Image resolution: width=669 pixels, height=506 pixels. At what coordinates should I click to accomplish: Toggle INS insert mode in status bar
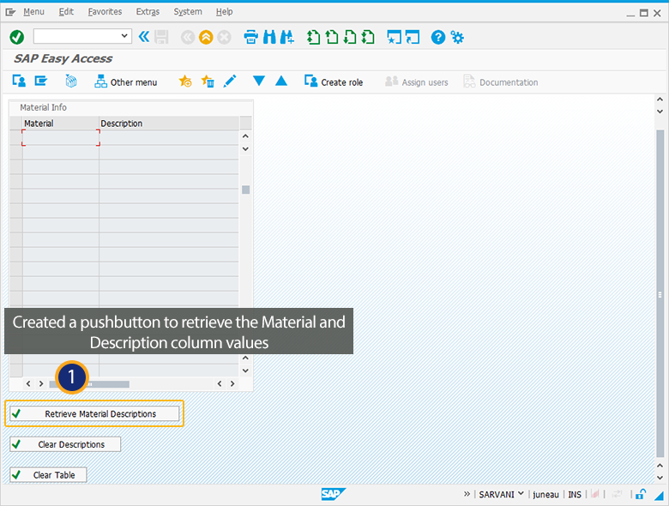(x=575, y=495)
